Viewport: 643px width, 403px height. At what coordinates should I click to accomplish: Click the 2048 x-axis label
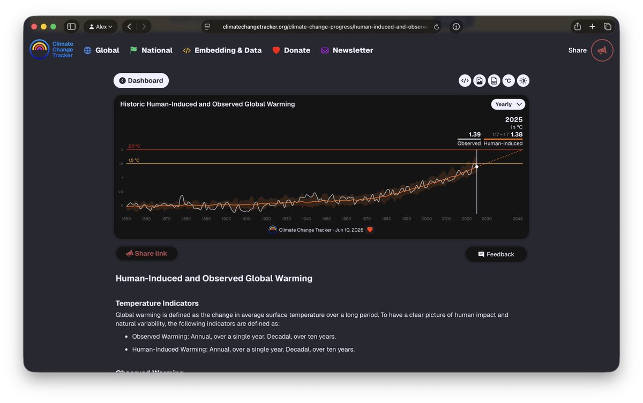pos(518,219)
